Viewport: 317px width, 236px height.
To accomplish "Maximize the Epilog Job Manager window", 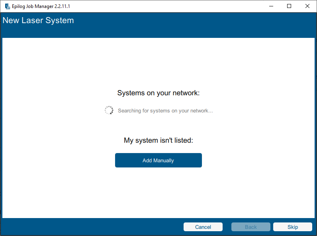I will (x=290, y=6).
